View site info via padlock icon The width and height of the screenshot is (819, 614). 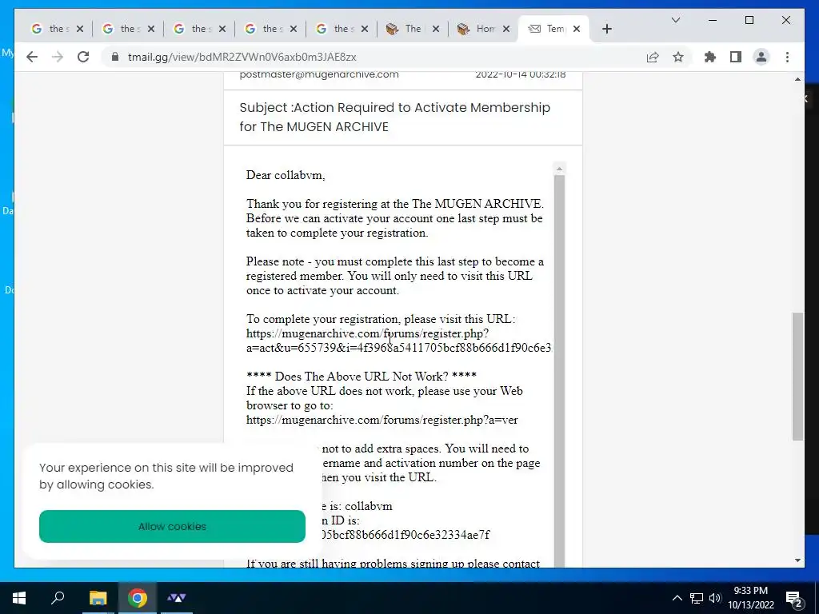(115, 57)
